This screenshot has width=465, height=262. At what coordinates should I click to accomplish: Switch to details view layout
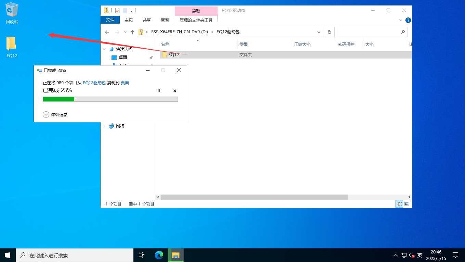click(x=399, y=204)
